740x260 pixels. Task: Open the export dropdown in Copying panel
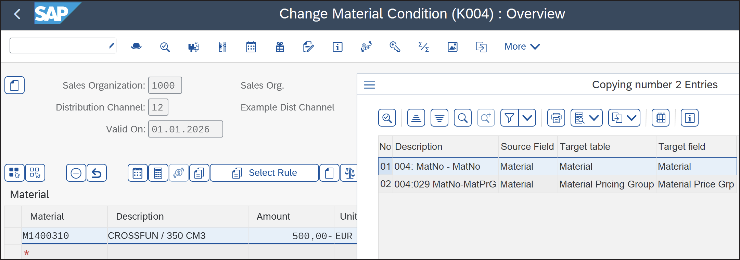(624, 118)
